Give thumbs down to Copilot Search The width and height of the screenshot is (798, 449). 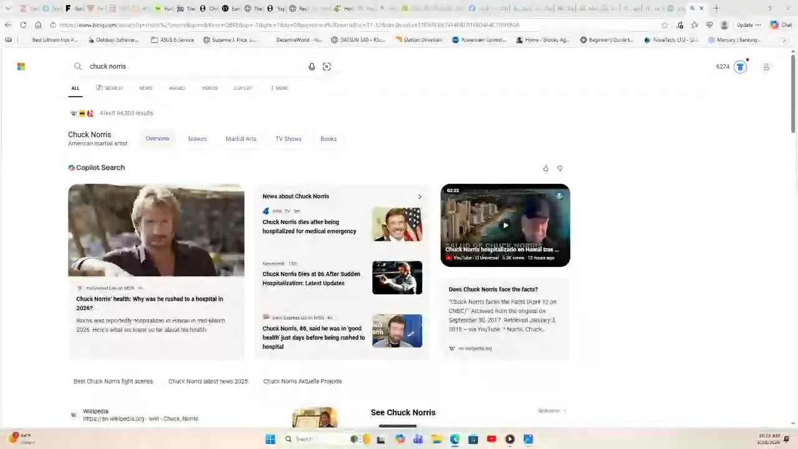(560, 168)
